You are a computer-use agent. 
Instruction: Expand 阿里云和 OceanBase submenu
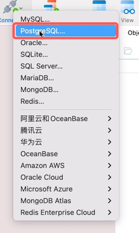pyautogui.click(x=66, y=119)
